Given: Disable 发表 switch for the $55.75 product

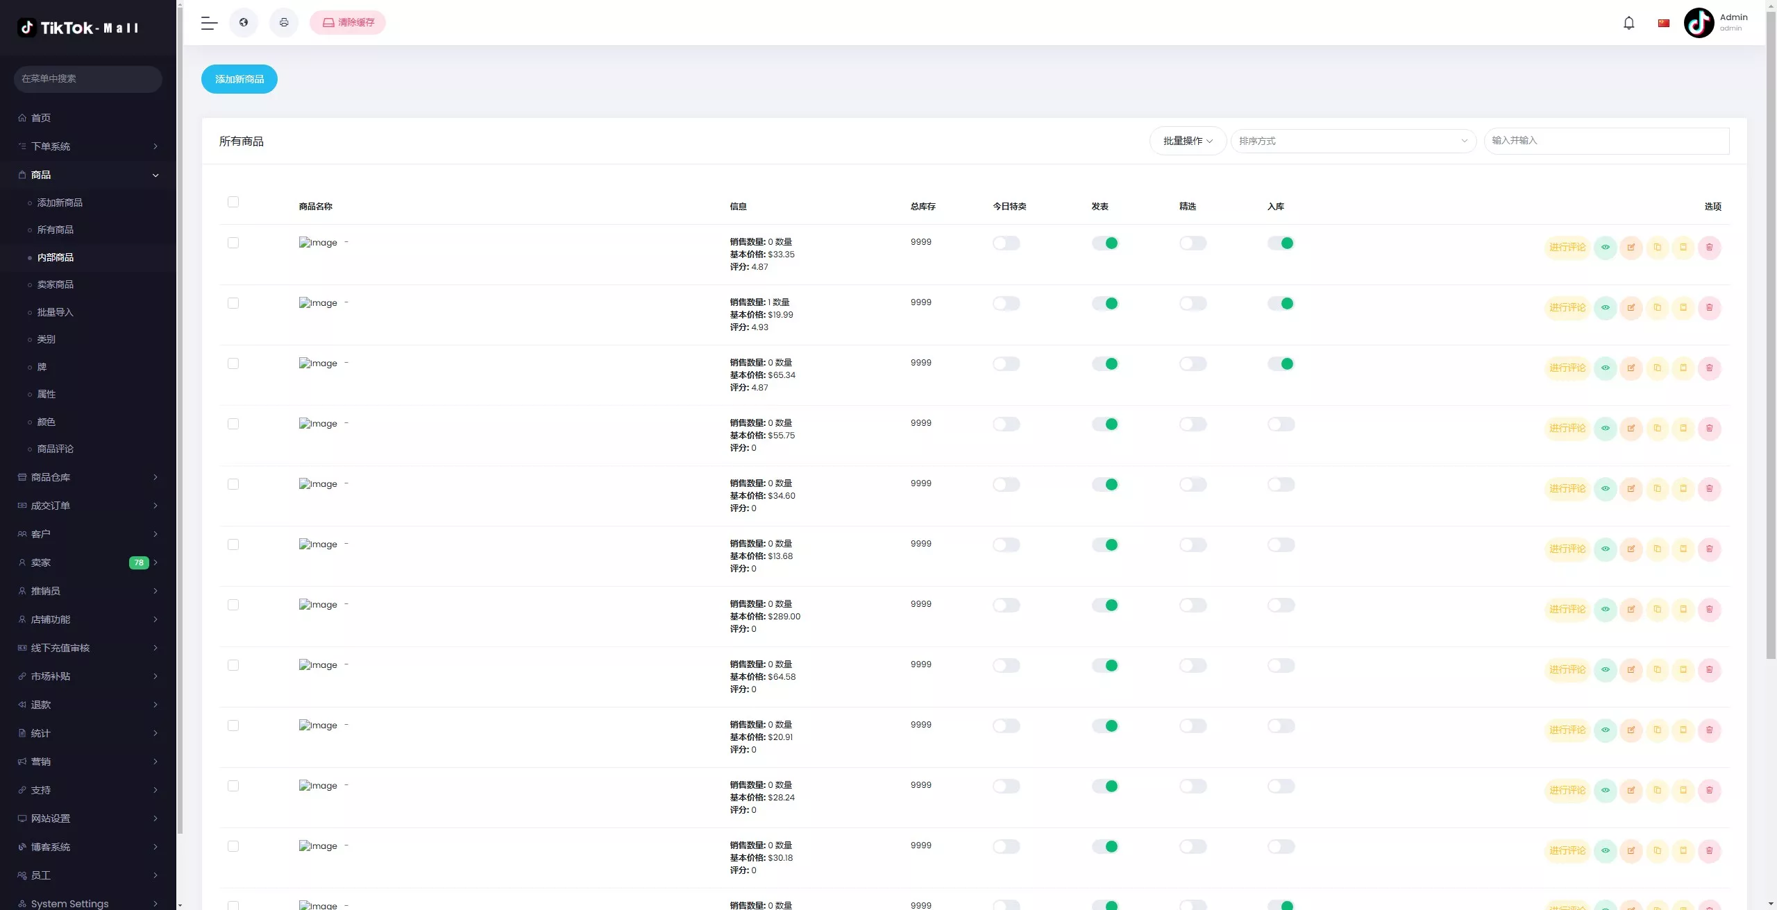Looking at the screenshot, I should tap(1105, 424).
